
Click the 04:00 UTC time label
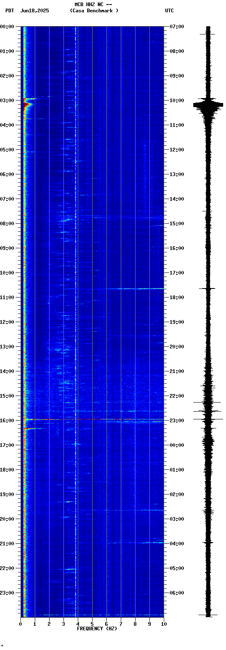(177, 544)
